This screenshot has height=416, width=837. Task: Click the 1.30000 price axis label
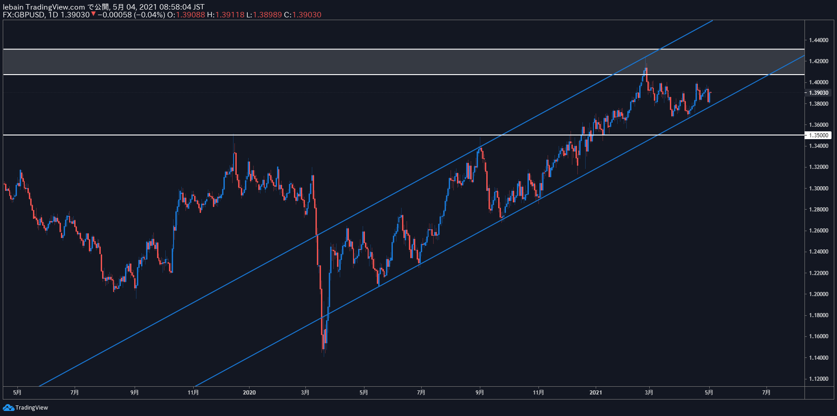[x=819, y=189]
